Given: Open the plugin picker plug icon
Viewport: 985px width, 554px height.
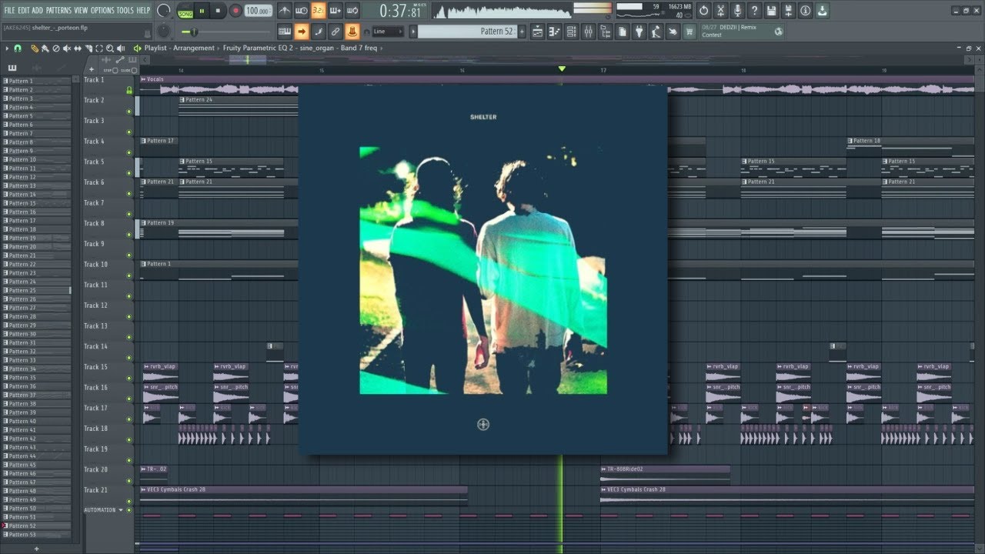Looking at the screenshot, I should 639,32.
